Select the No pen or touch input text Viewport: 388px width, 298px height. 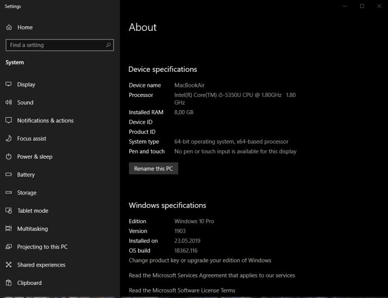(x=235, y=152)
